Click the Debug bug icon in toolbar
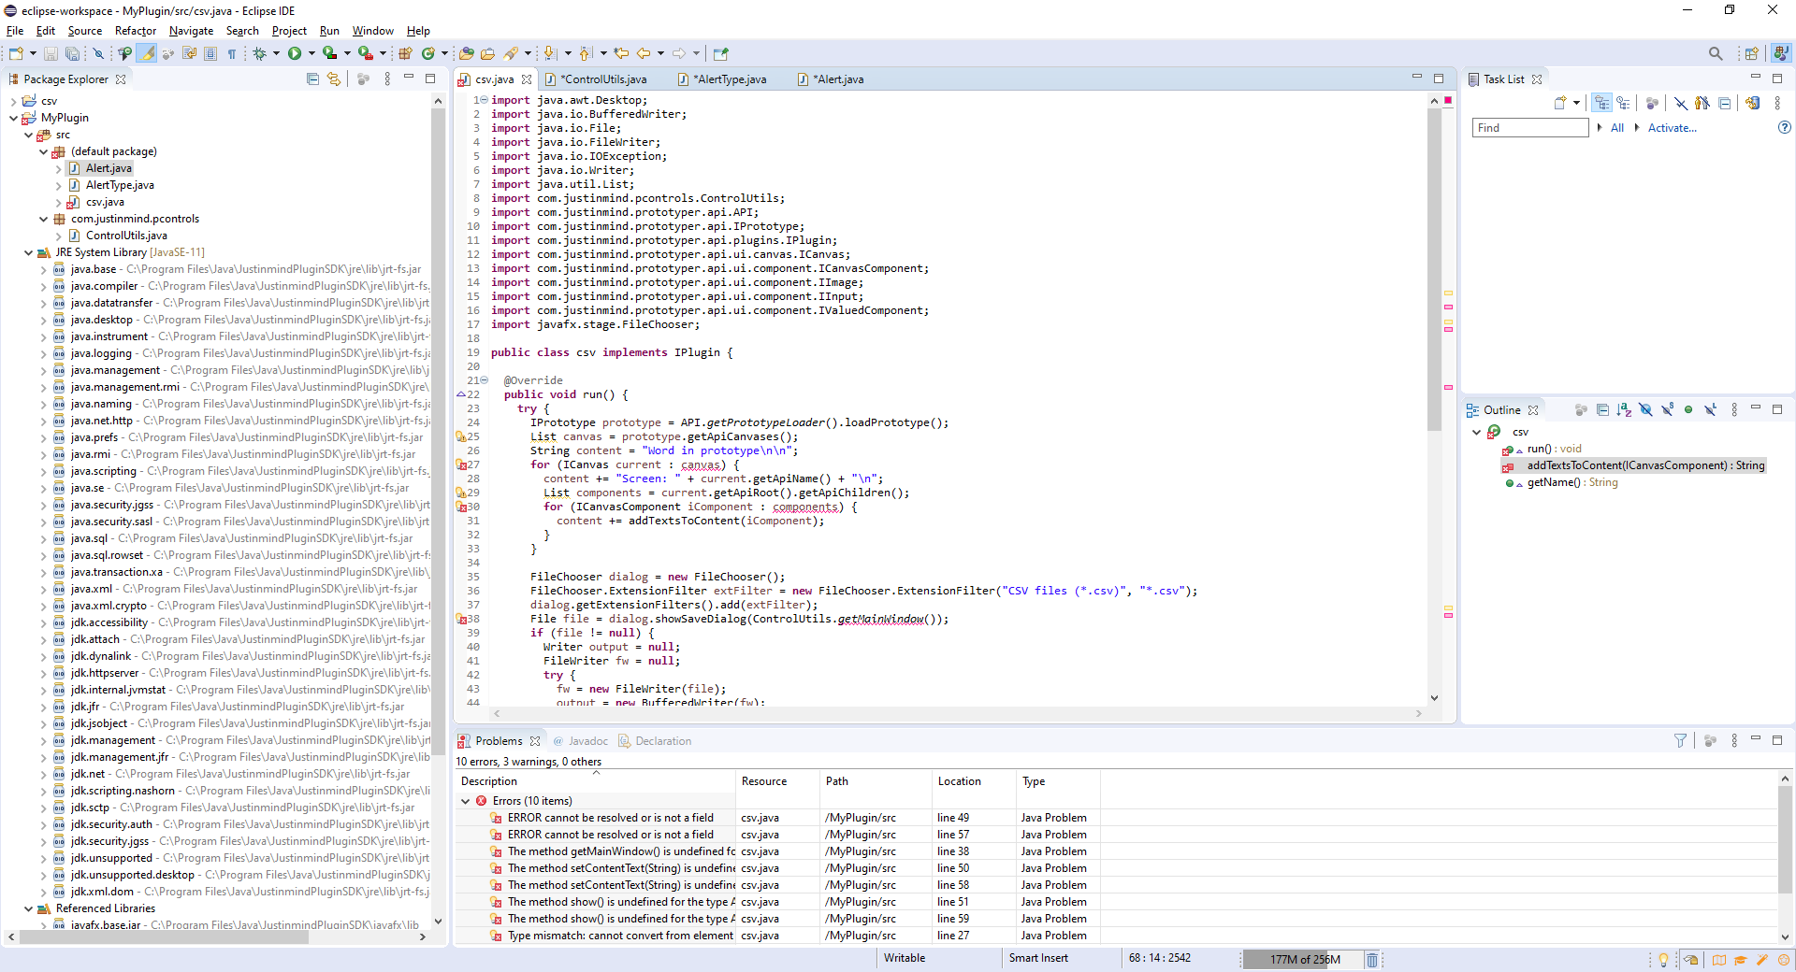This screenshot has height=972, width=1796. [x=259, y=54]
